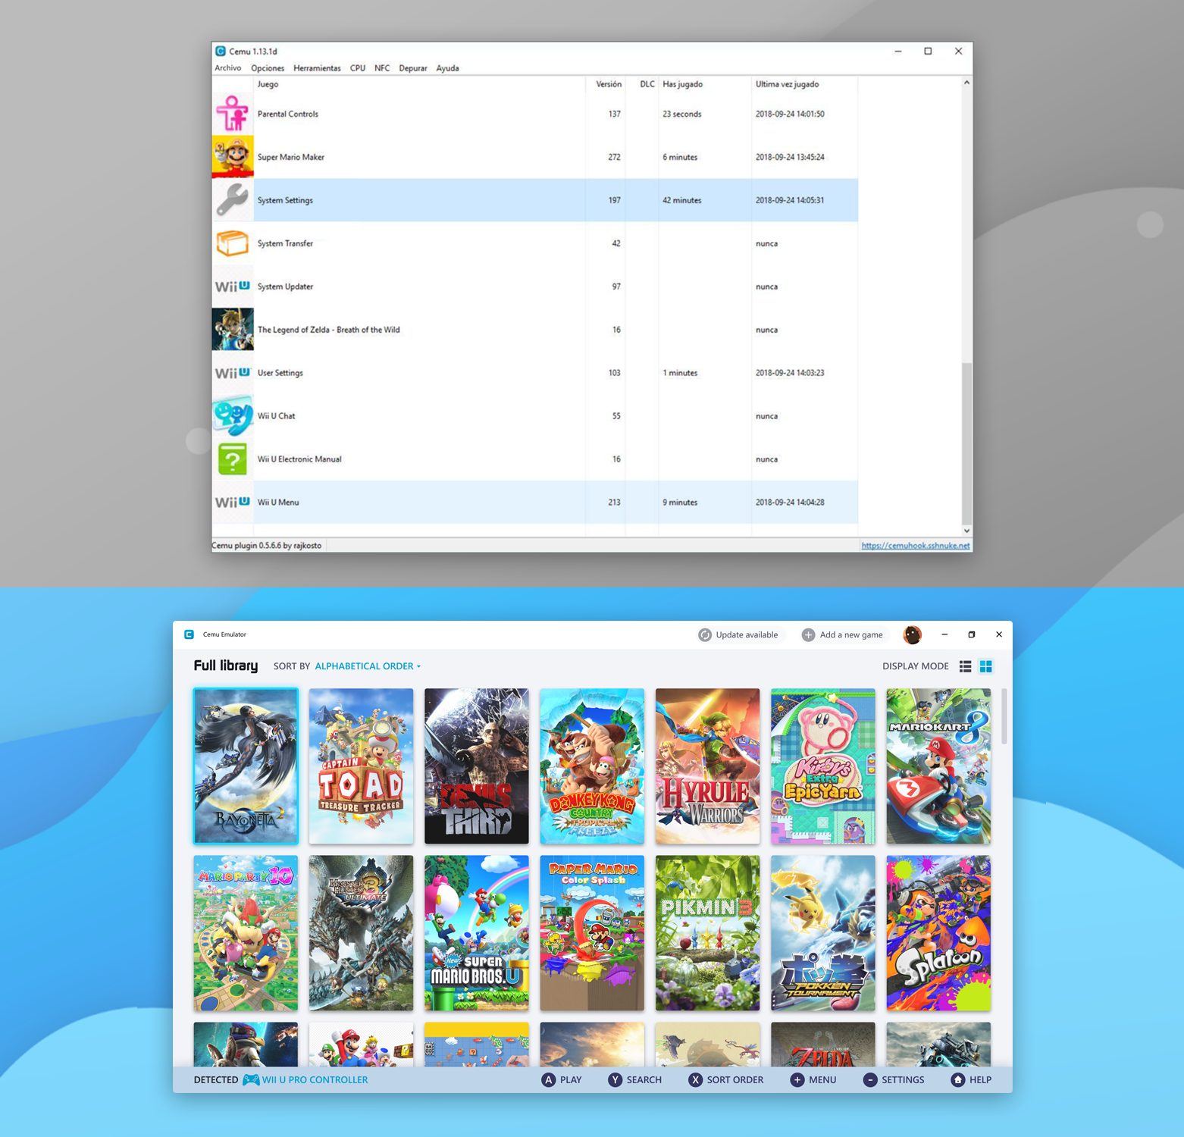Select the Devil's Third cover
1184x1137 pixels.
[x=477, y=766]
